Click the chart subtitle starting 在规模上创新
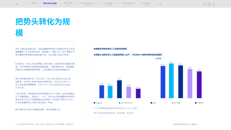This screenshot has width=231, height=130. point(128,55)
